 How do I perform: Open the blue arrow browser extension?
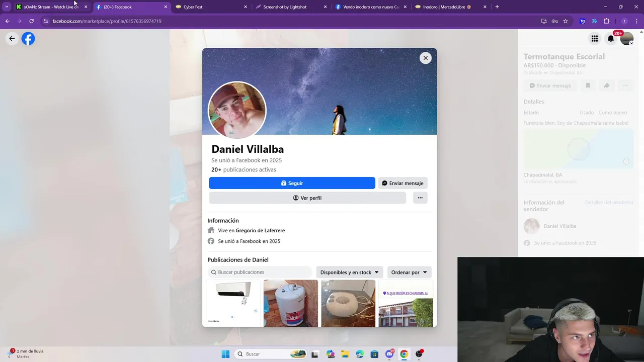[x=583, y=21]
